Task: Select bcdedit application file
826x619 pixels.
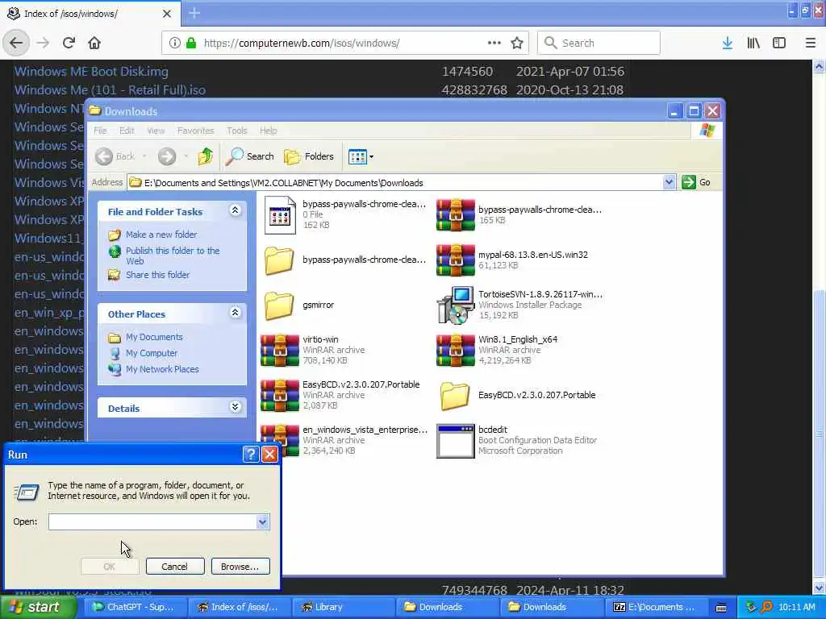Action: click(516, 441)
